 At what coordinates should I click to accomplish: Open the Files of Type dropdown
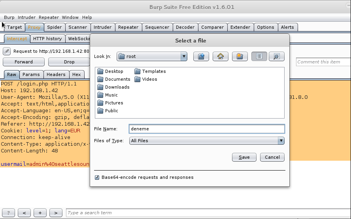(x=281, y=141)
